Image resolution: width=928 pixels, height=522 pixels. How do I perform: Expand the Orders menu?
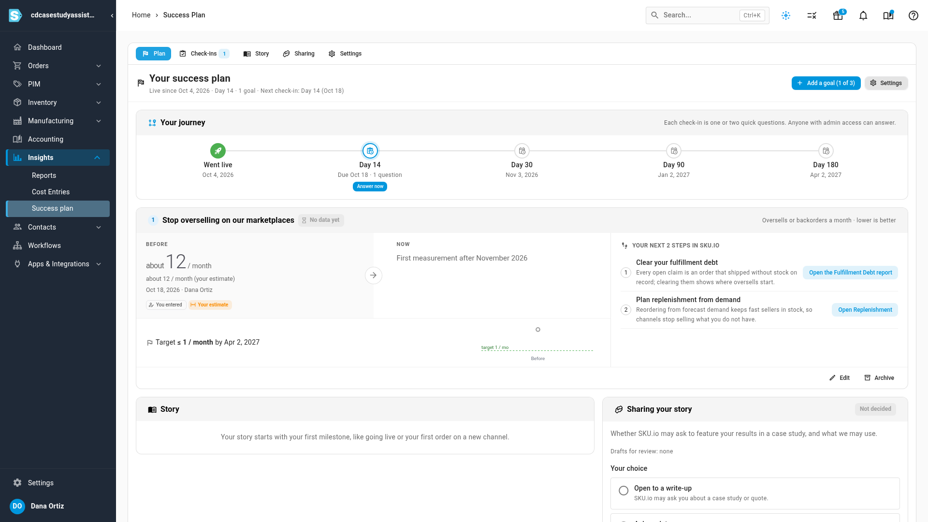[x=58, y=66]
